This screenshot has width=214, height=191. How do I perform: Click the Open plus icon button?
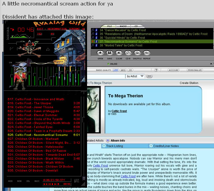(x=100, y=53)
